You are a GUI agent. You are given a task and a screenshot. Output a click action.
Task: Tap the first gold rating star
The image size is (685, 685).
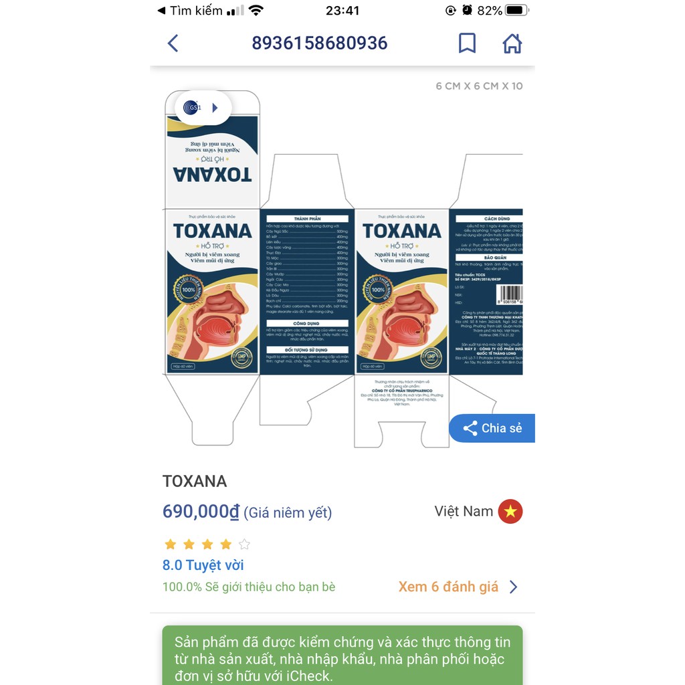[171, 545]
